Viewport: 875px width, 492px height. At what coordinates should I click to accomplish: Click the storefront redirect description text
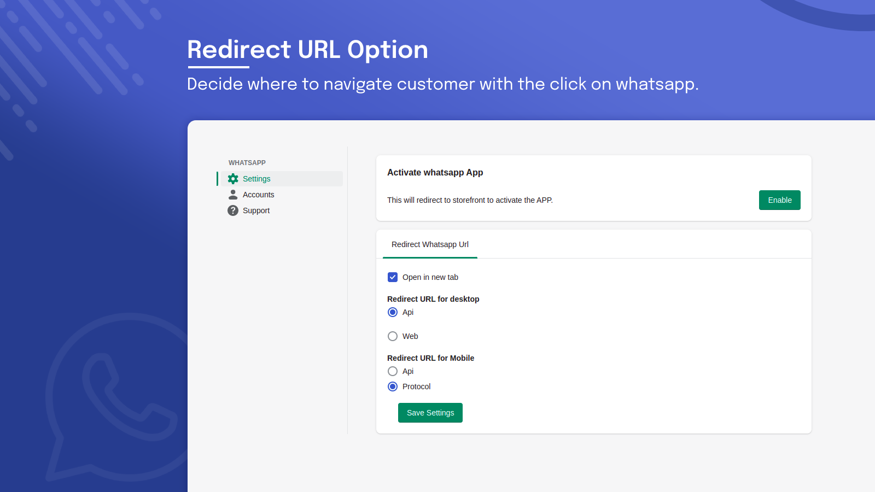tap(470, 200)
